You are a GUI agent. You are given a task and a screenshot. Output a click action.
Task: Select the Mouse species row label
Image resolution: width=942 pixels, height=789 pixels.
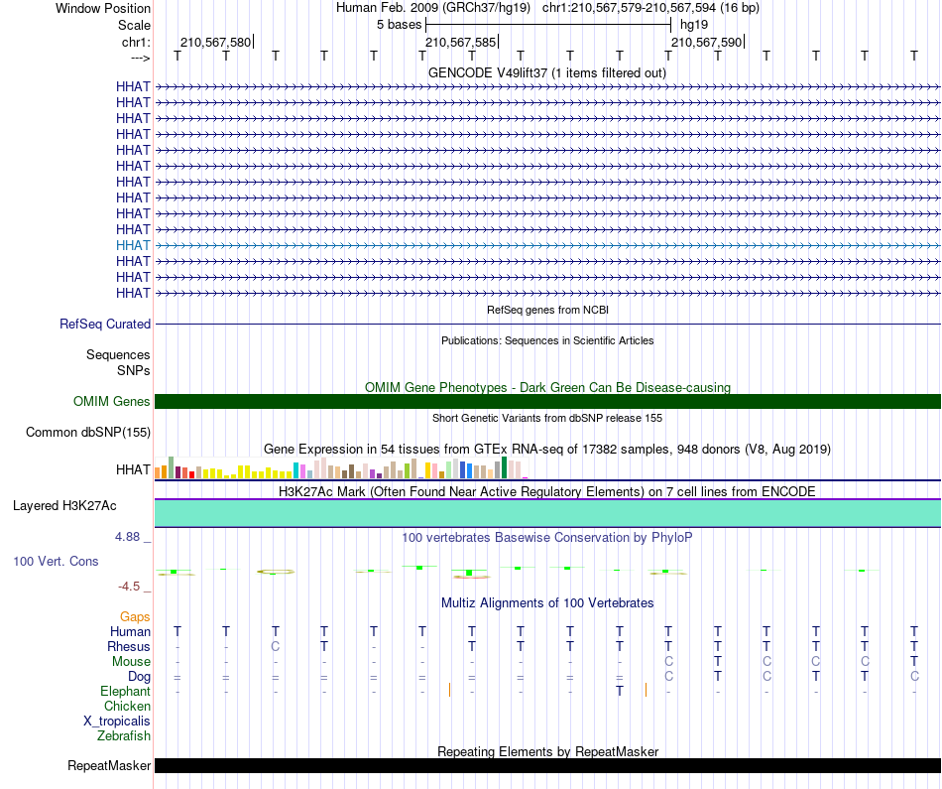click(131, 662)
